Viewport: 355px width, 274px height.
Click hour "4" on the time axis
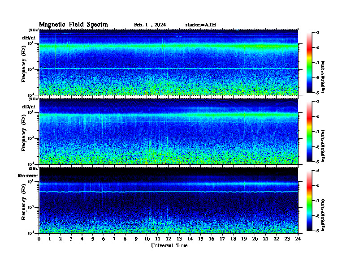82,239
